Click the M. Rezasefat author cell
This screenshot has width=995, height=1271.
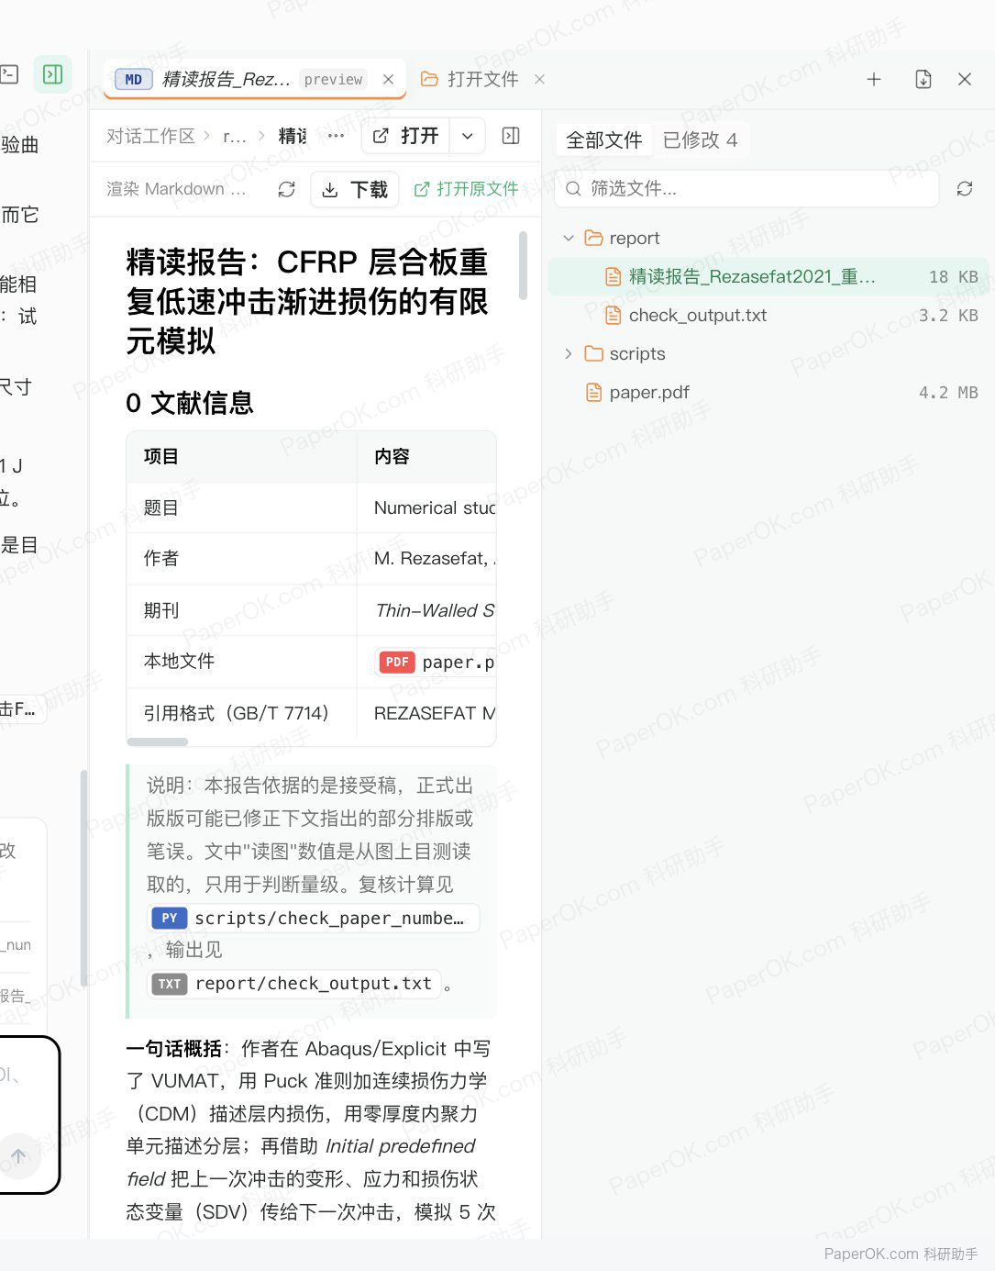tap(426, 558)
